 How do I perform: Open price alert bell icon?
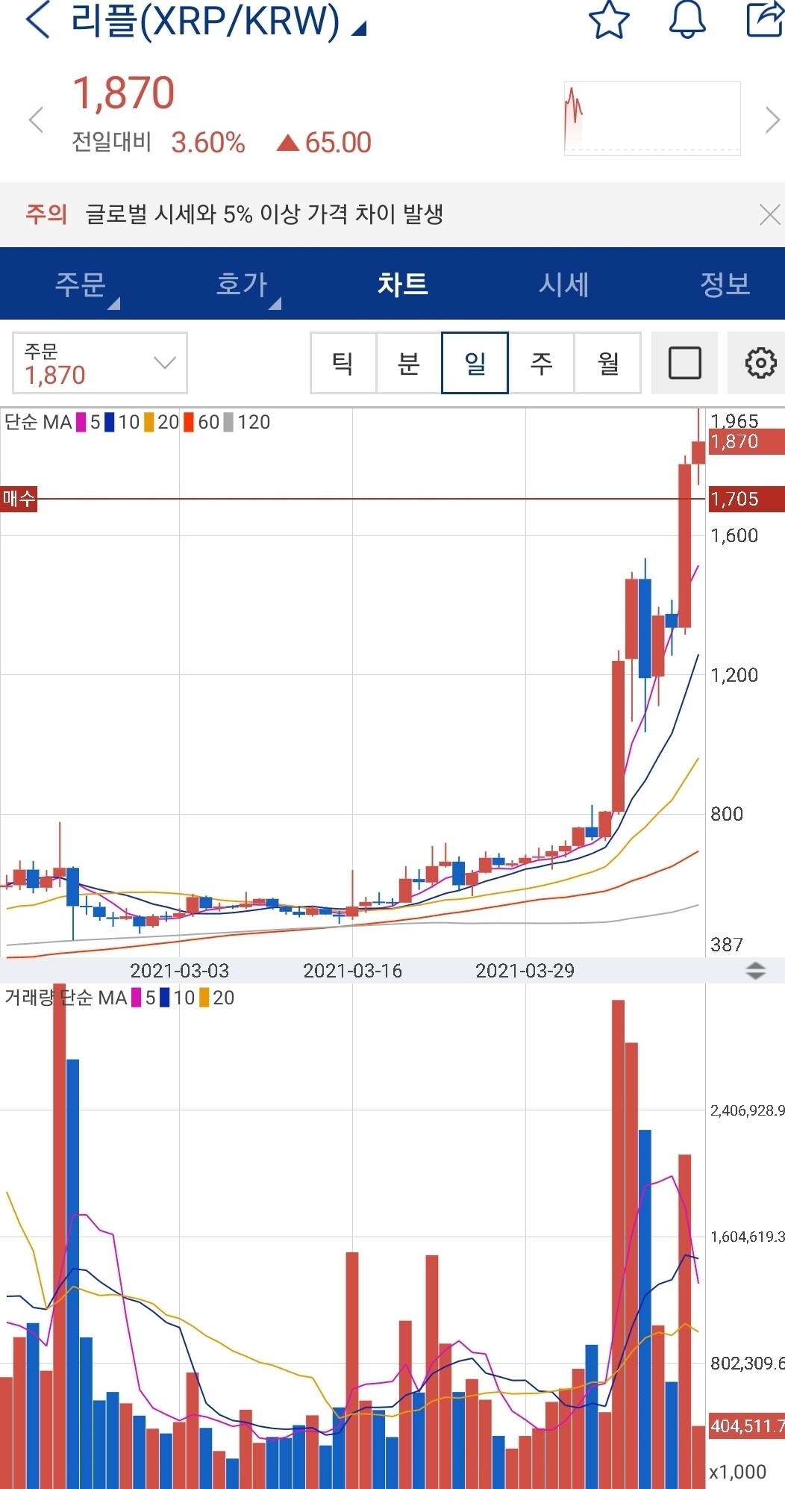coord(687,20)
